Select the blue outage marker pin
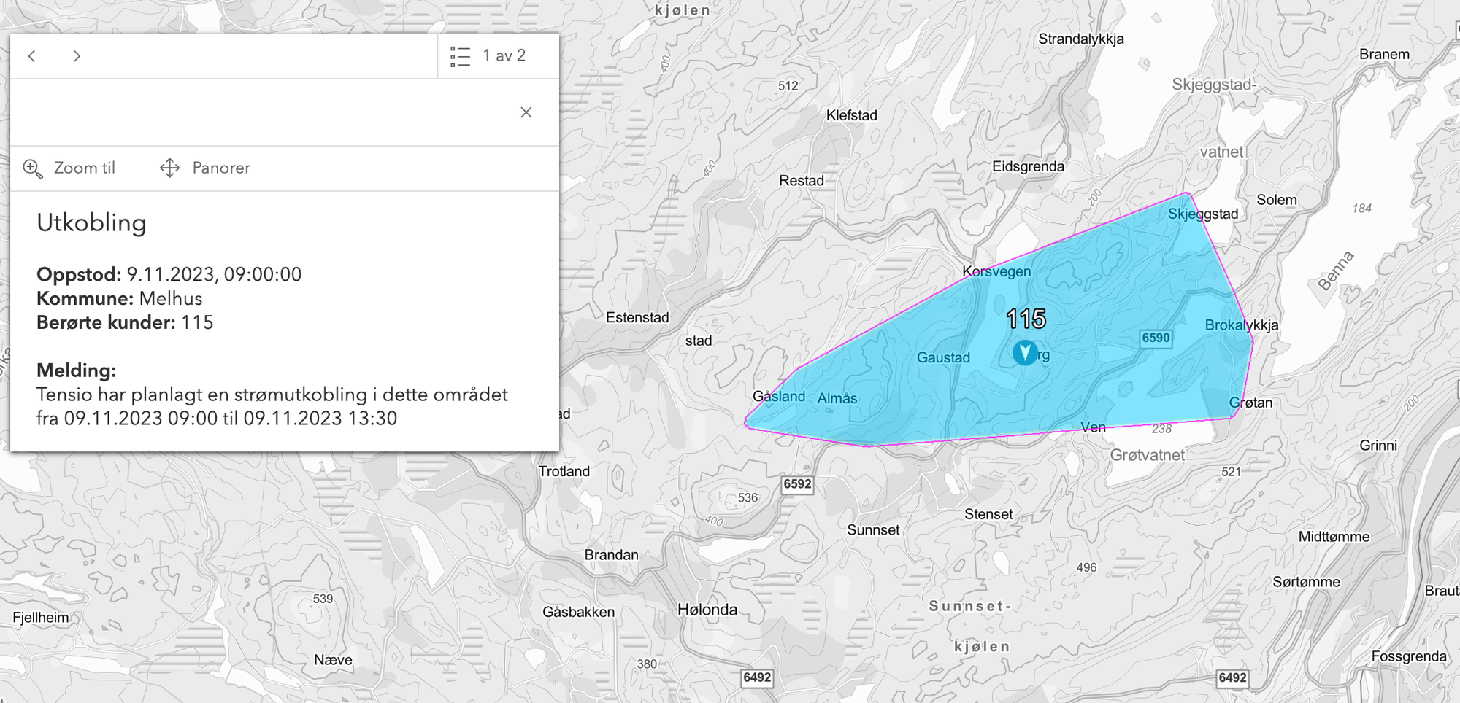This screenshot has height=703, width=1460. (1025, 353)
